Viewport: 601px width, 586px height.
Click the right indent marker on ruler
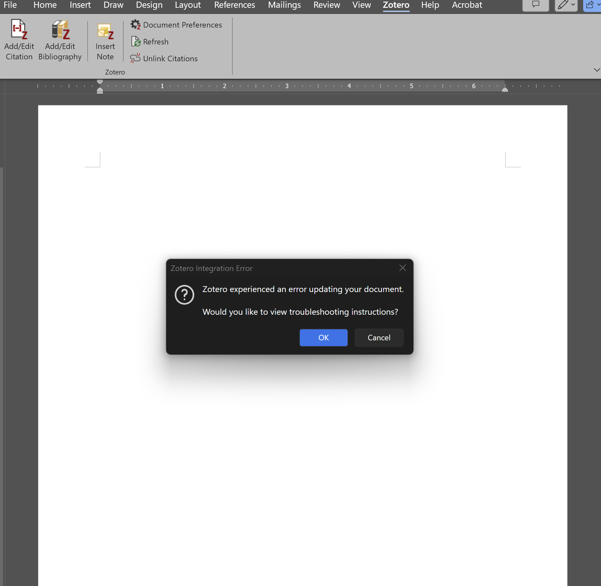[x=505, y=90]
